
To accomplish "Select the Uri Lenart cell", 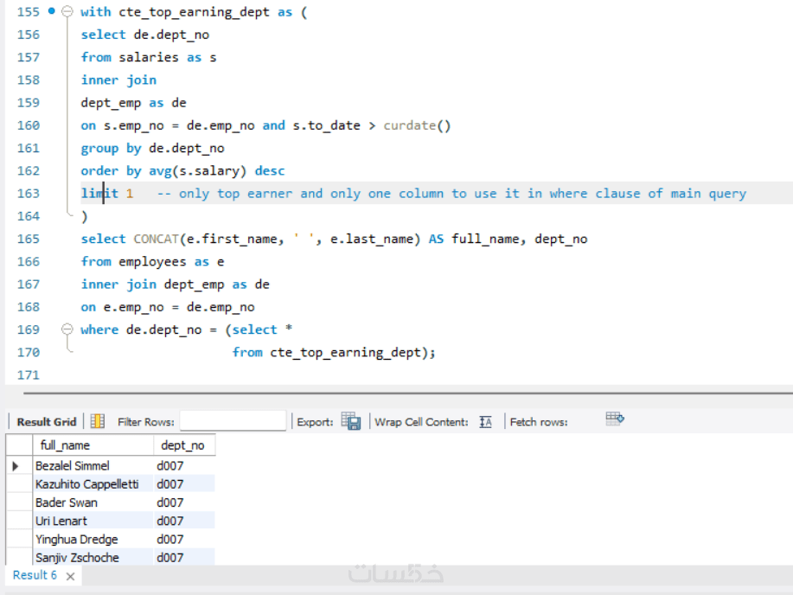I will click(93, 521).
